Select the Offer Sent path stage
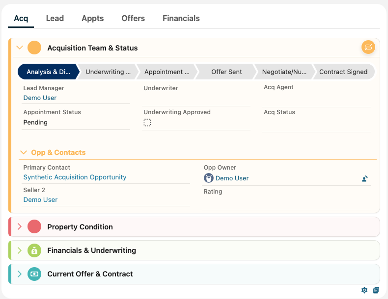 point(226,72)
